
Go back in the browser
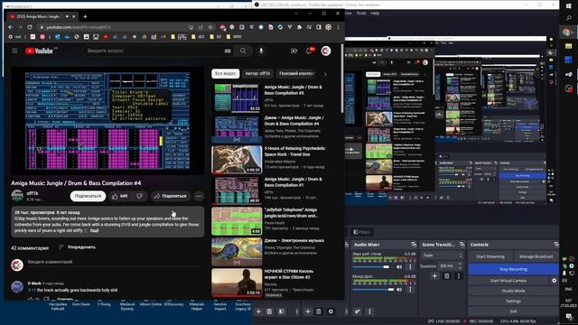pos(10,27)
